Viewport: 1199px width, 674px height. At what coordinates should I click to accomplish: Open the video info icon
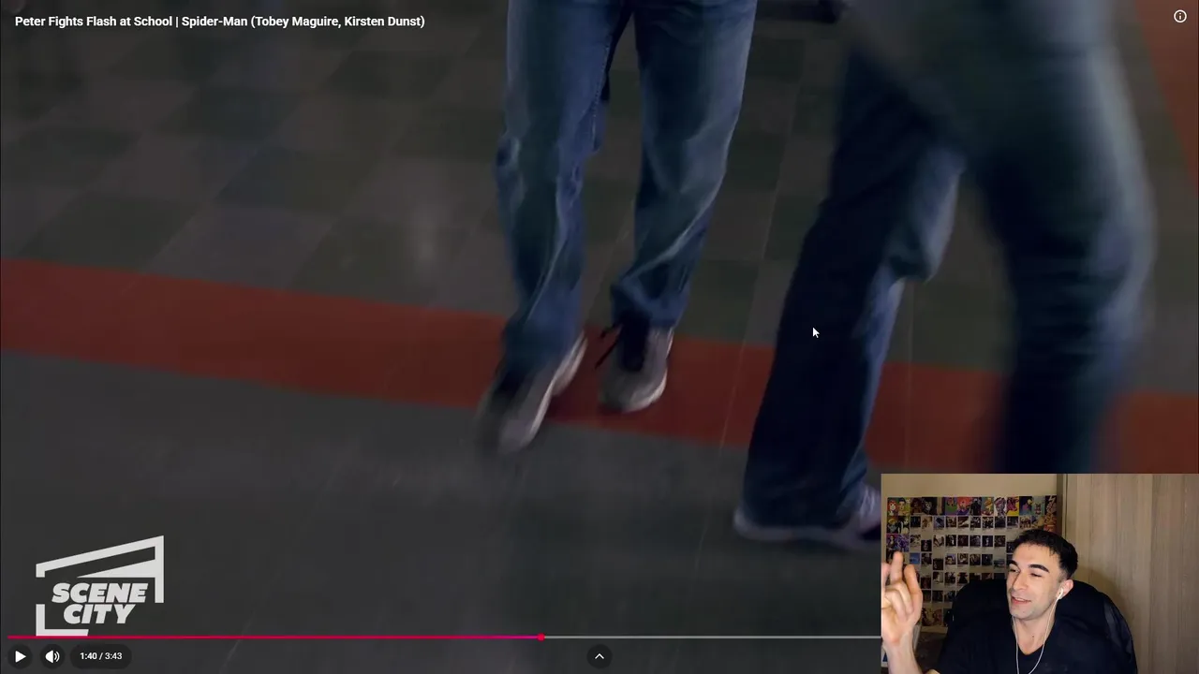click(x=1180, y=16)
